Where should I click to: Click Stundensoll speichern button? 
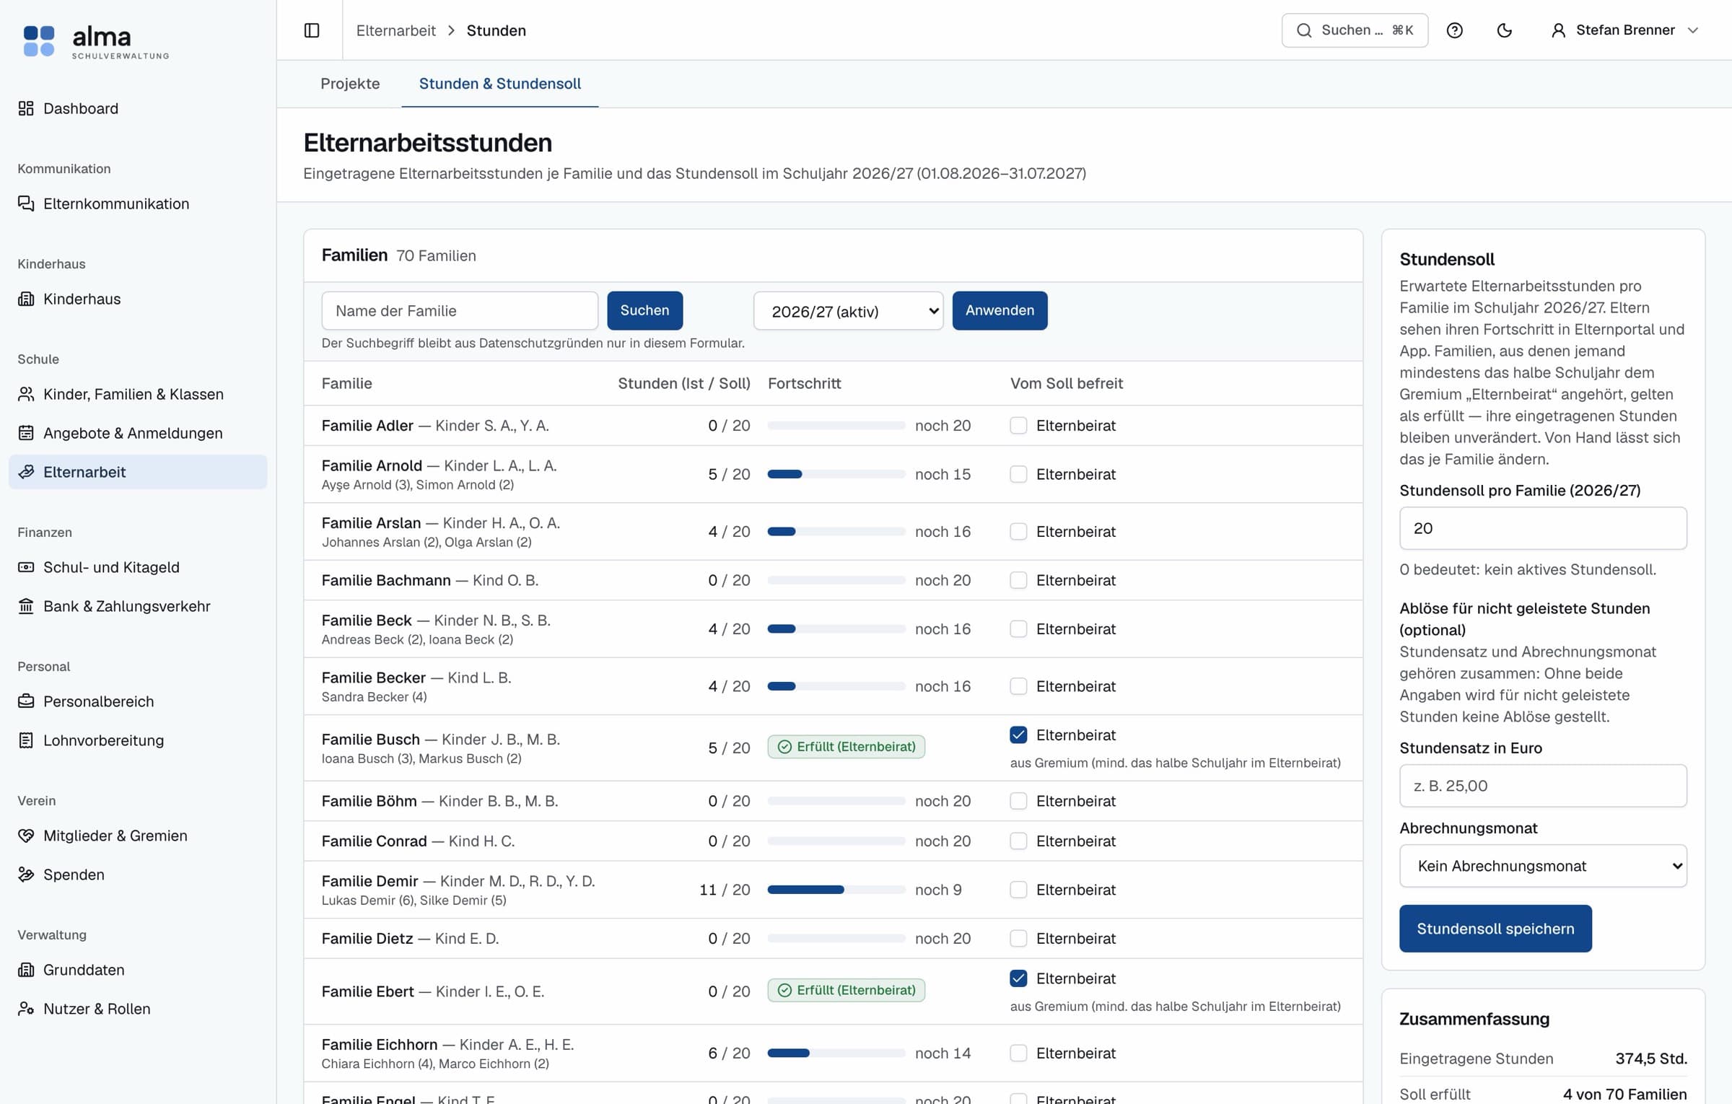click(x=1495, y=929)
